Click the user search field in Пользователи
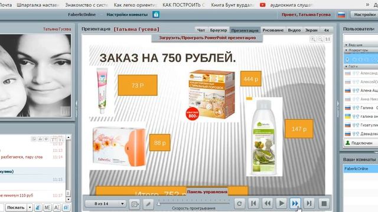 point(361,38)
